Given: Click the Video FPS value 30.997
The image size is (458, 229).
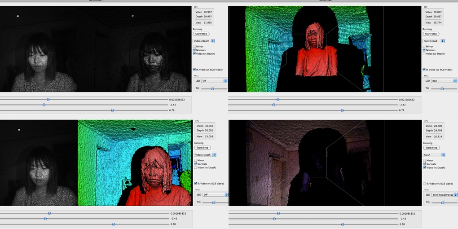Looking at the screenshot, I should [208, 12].
